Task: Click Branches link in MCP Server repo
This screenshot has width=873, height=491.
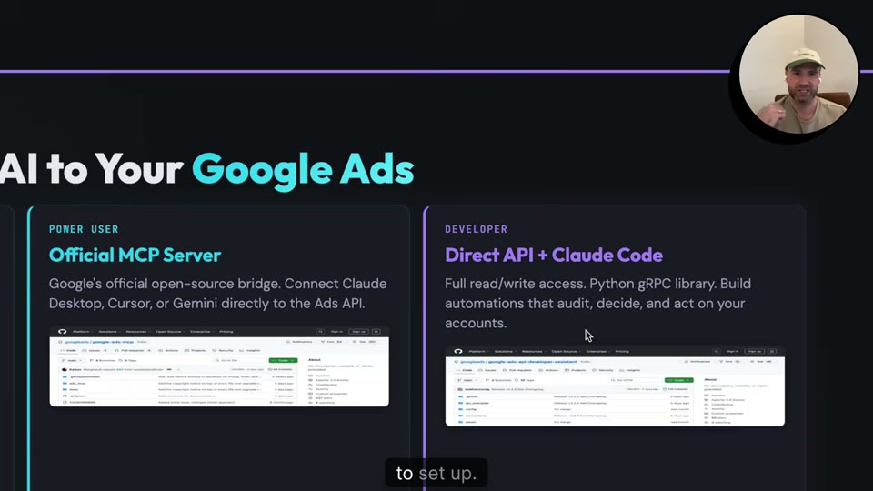Action: 103,360
